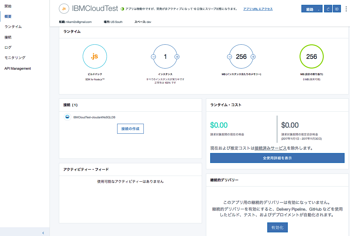Increase memory per instance with plus

(253, 57)
